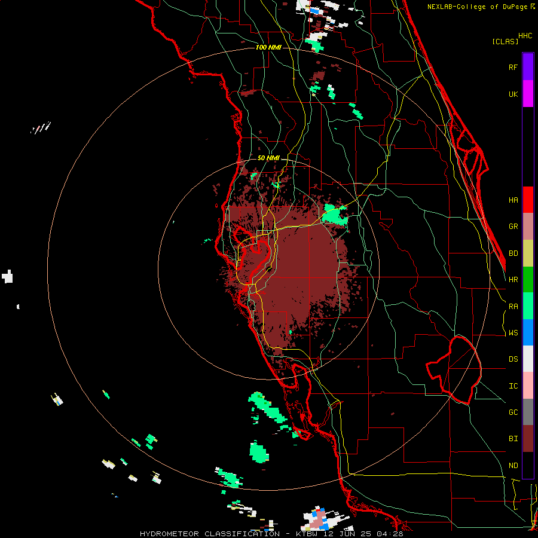Image resolution: width=538 pixels, height=538 pixels.
Task: Click the ND legend label
Action: click(x=513, y=466)
